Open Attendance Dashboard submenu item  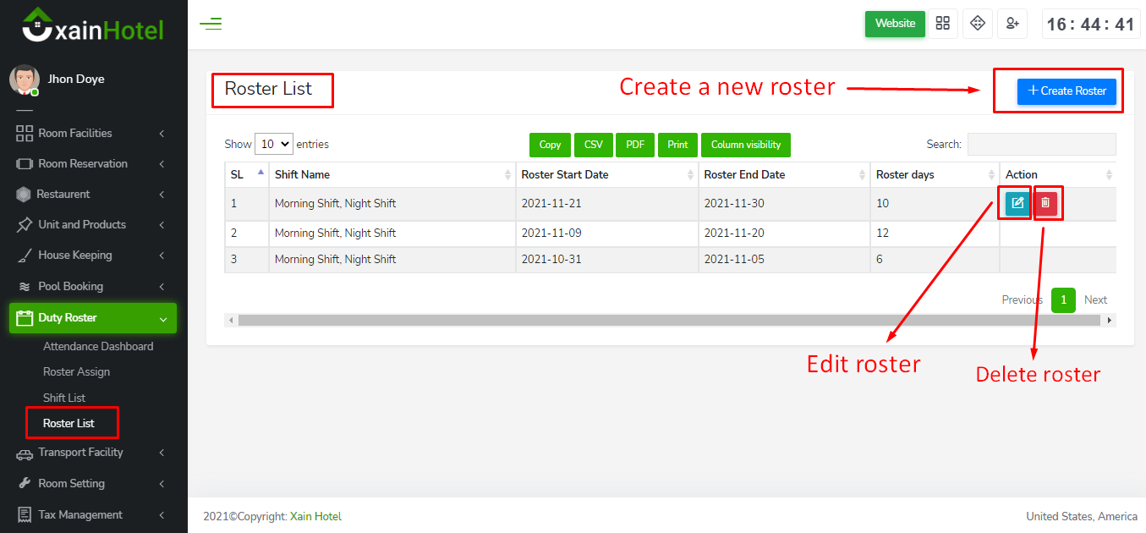coord(98,347)
